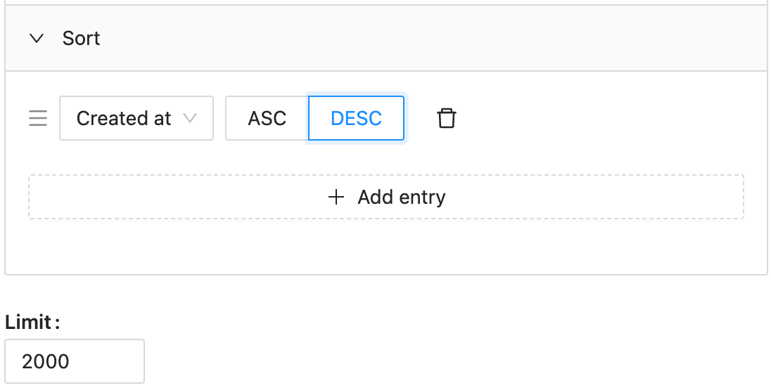Screen dimensions: 771x388
Task: Select DESC sort order
Action: click(356, 118)
